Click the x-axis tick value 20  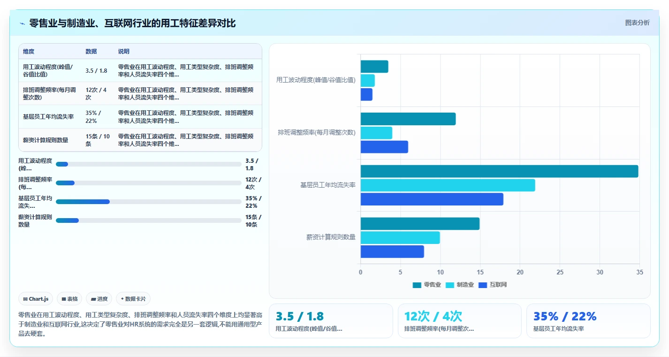(x=520, y=272)
